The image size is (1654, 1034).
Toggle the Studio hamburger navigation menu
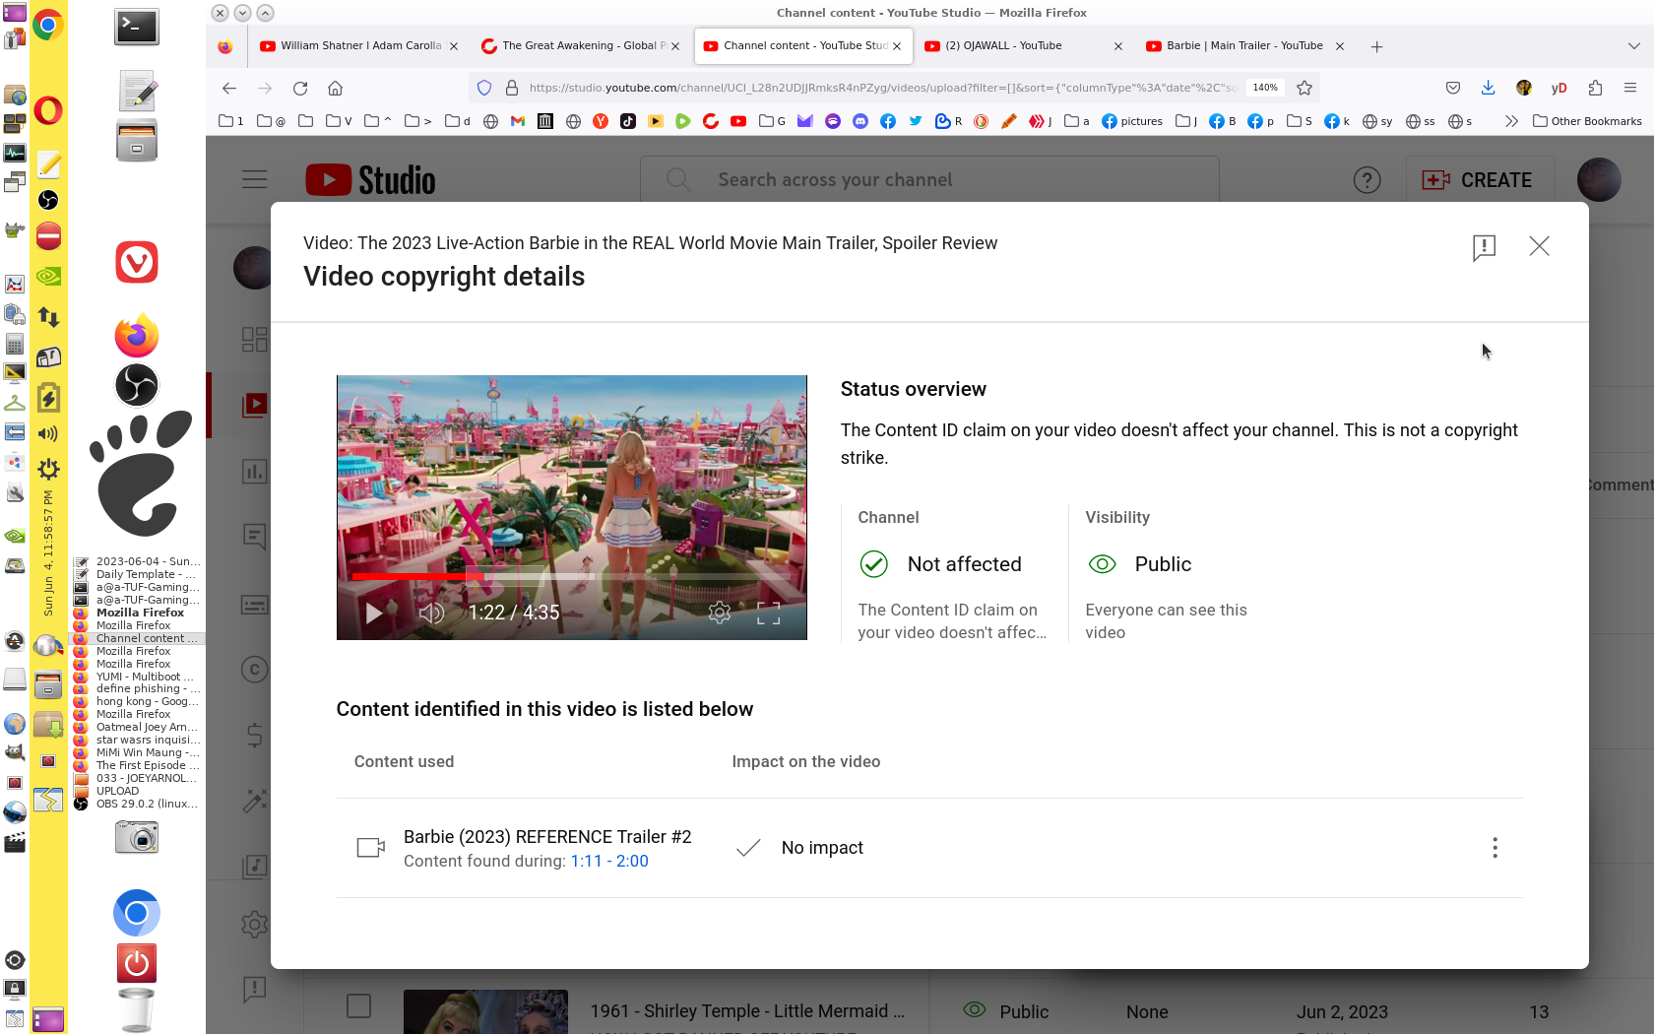tap(255, 179)
